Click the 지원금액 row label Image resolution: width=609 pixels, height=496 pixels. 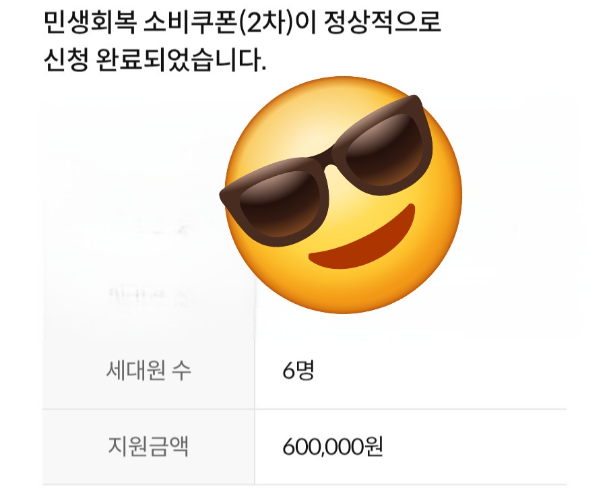[x=148, y=447]
